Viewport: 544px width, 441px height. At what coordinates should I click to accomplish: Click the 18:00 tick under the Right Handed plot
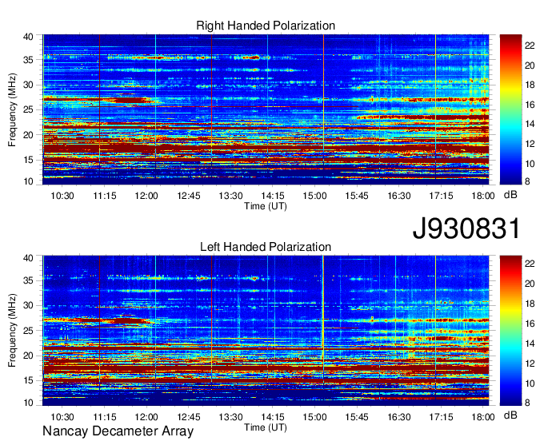click(483, 196)
